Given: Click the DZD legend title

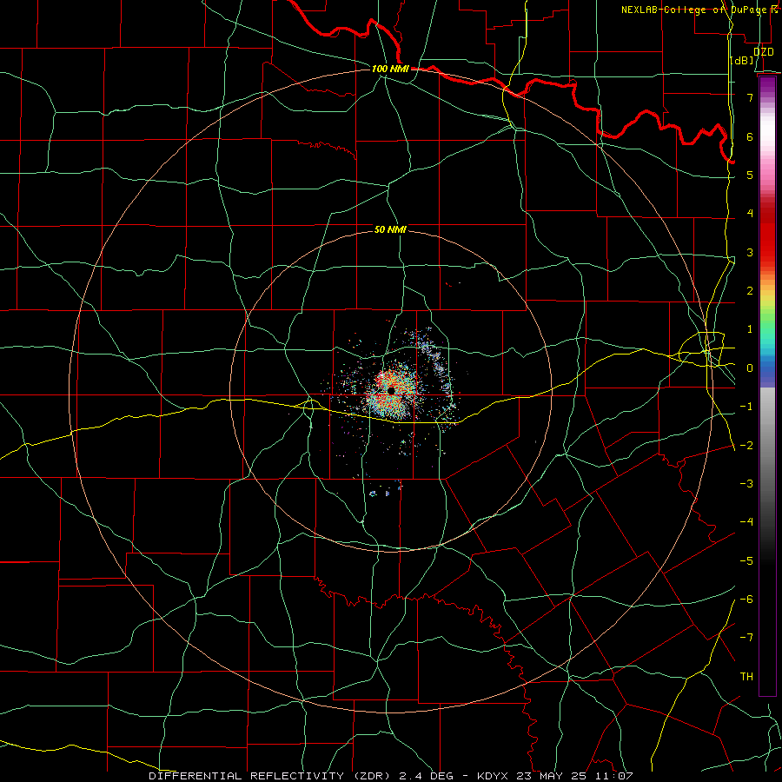Looking at the screenshot, I should (764, 52).
